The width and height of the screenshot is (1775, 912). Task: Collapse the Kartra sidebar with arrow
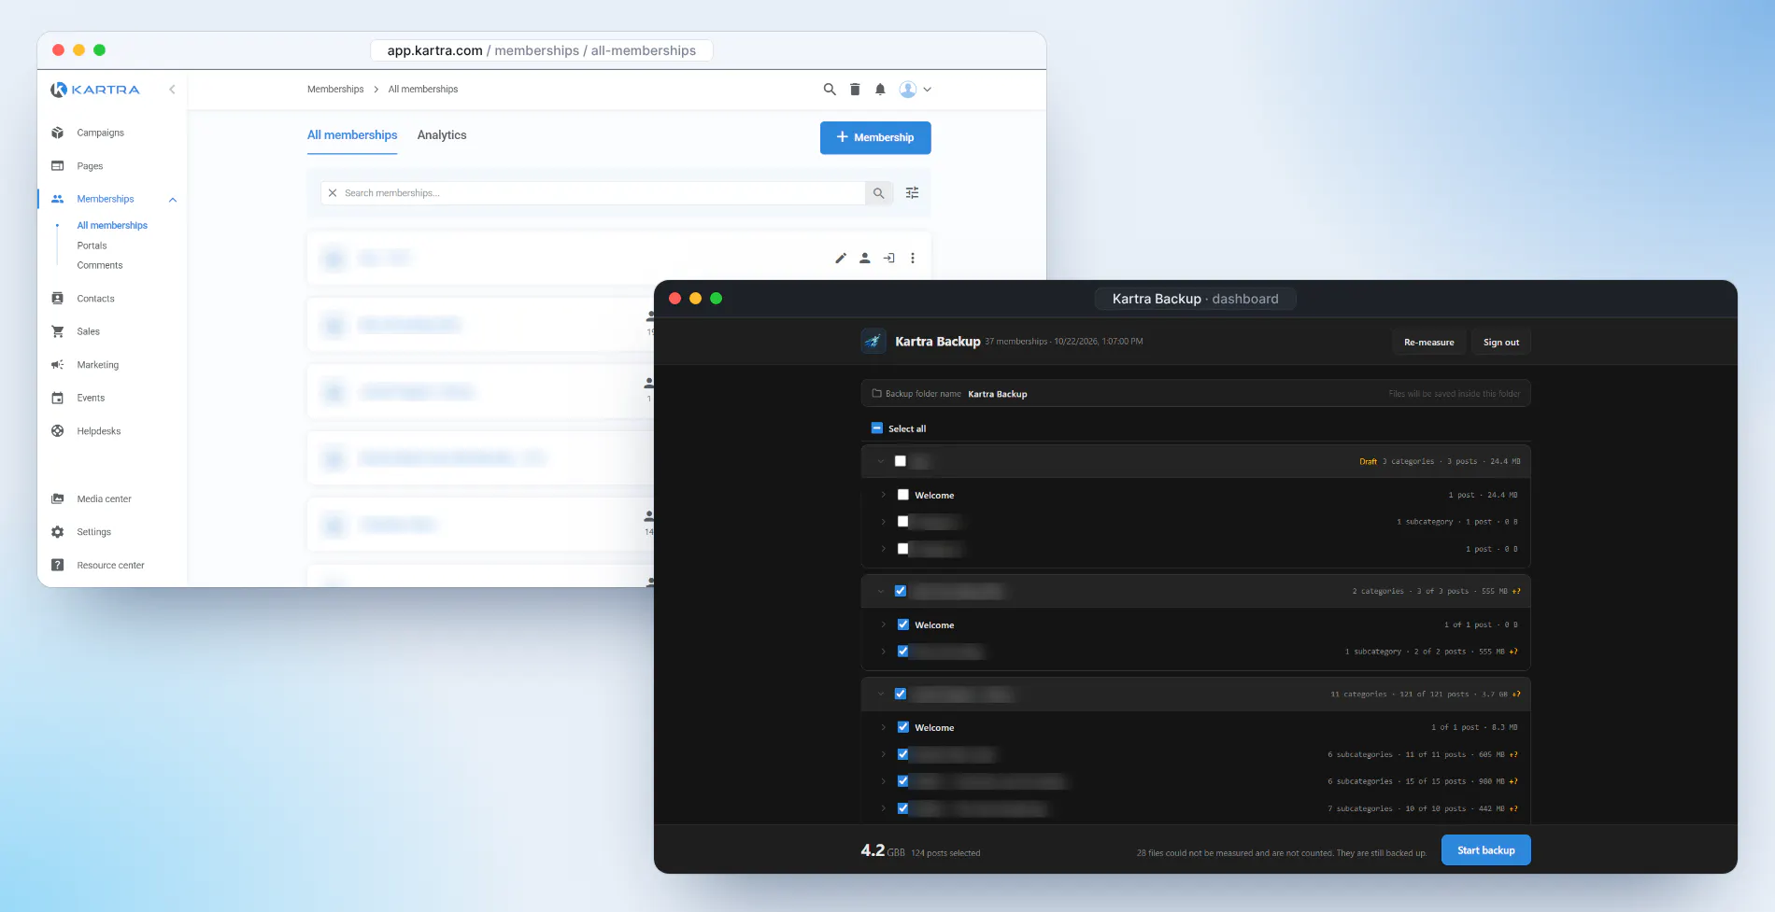coord(172,90)
